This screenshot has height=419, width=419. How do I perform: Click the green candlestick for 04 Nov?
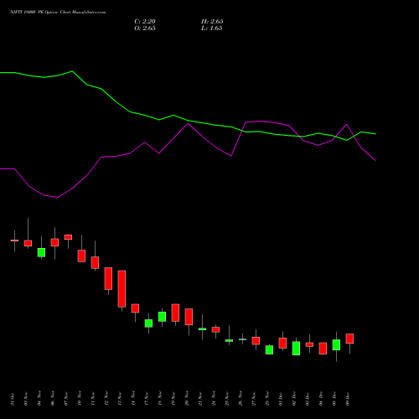pos(41,252)
